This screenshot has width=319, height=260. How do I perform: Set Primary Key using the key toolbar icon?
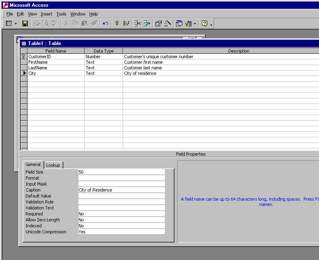(117, 23)
